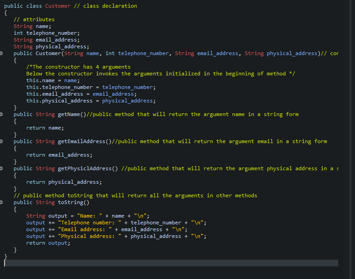Collapse the getPhysiclAddress() method fold marker

tap(1, 169)
